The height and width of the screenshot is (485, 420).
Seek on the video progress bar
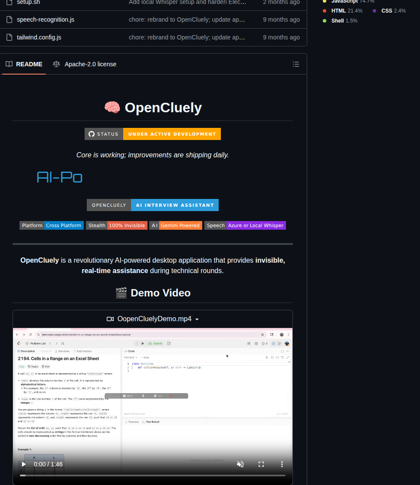point(153,475)
